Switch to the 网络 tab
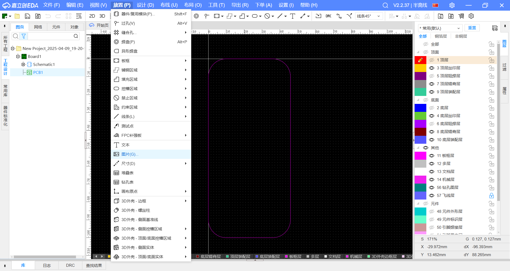 click(38, 27)
